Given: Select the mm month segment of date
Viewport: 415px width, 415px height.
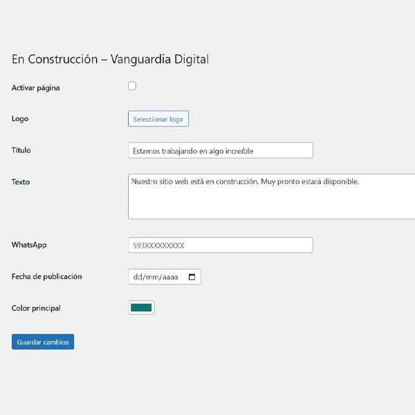Looking at the screenshot, I should coord(151,277).
